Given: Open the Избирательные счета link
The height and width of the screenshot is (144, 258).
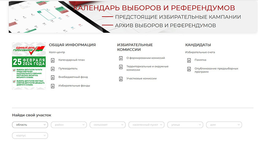Looking at the screenshot, I should tap(200, 52).
